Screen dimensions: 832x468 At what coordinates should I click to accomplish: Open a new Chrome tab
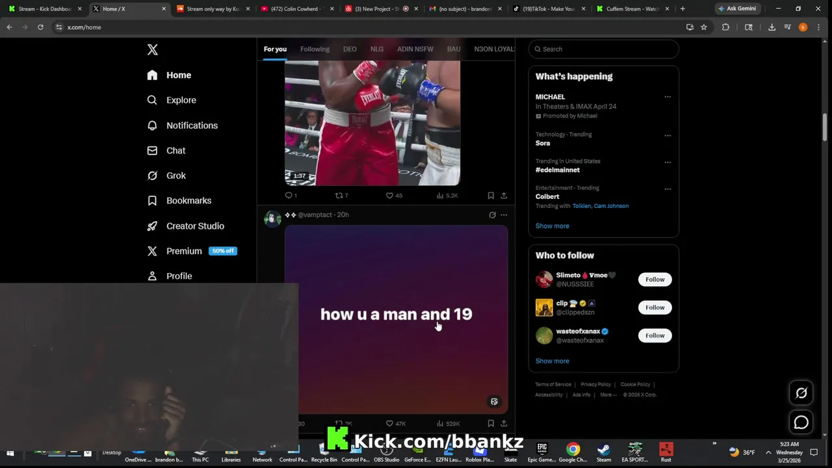point(682,8)
